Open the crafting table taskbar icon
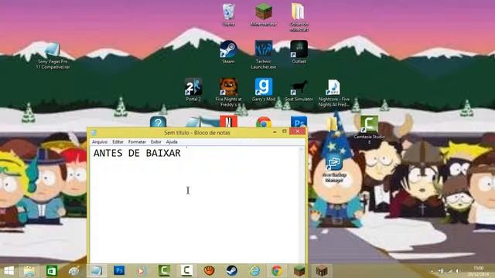495x278 pixels. click(322, 270)
